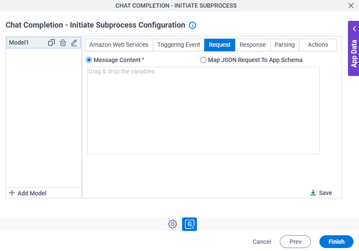Select Map JSON Request To App Schema
Image resolution: width=359 pixels, height=251 pixels.
click(203, 60)
